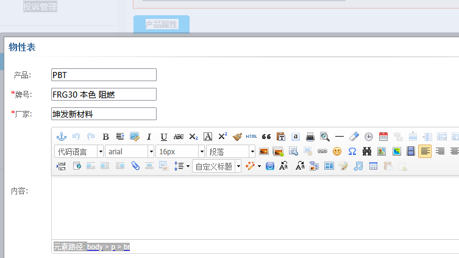Open the 代码语言 dropdown
Image resolution: width=459 pixels, height=258 pixels.
tap(79, 151)
